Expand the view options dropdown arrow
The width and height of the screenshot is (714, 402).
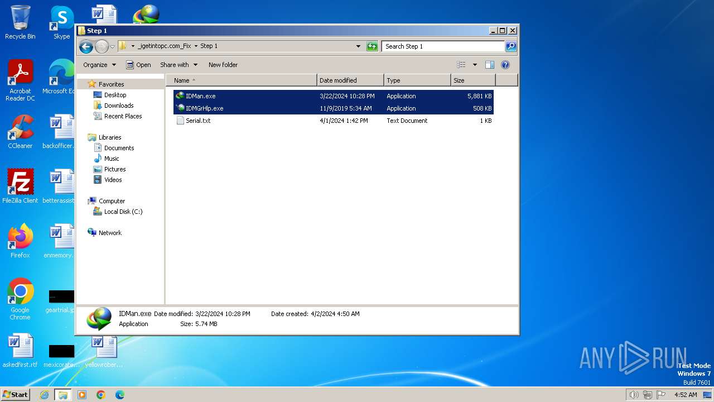pos(475,65)
